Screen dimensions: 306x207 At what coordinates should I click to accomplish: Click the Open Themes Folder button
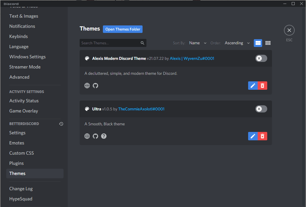point(123,29)
